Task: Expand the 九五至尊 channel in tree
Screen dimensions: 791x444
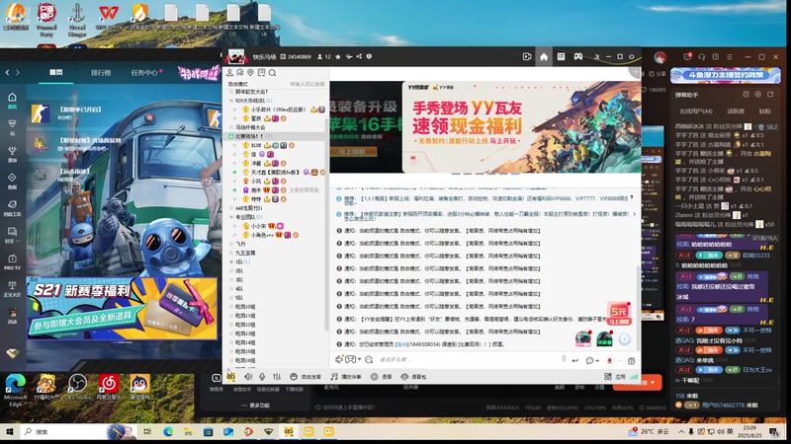Action: click(x=231, y=254)
